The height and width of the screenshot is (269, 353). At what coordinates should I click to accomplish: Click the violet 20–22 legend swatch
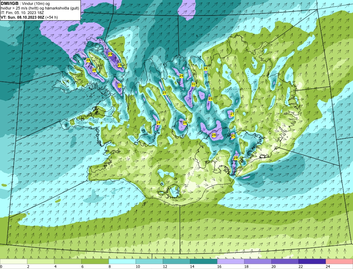click(x=285, y=262)
